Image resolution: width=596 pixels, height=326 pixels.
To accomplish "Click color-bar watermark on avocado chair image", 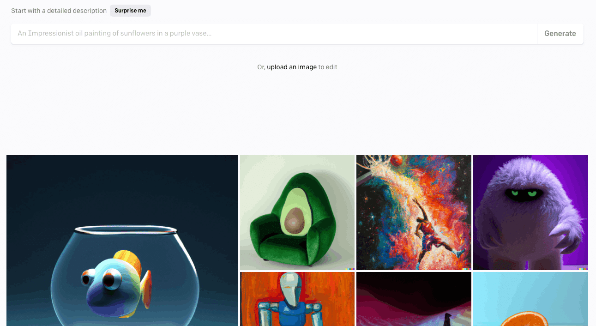I will (349, 269).
